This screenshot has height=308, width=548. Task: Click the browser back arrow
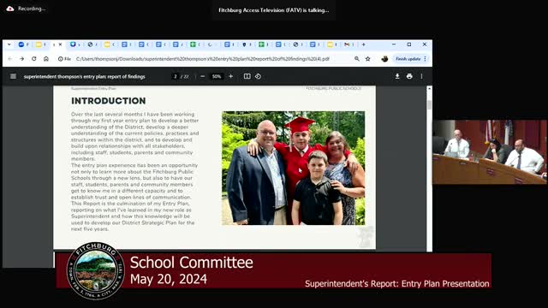pos(9,59)
